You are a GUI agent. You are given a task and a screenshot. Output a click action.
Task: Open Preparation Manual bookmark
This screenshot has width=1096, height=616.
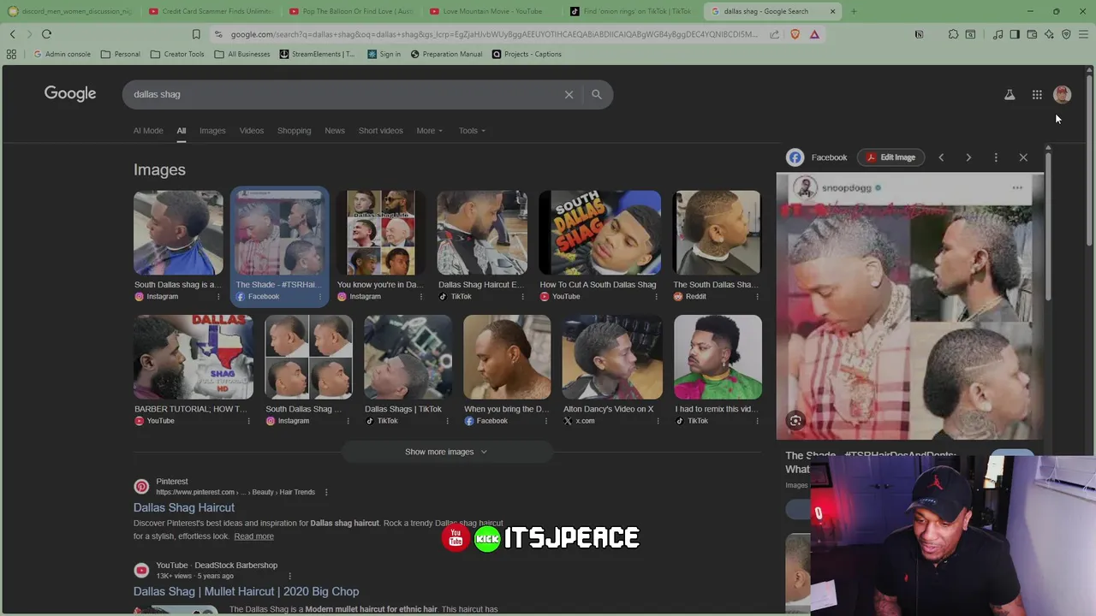446,54
